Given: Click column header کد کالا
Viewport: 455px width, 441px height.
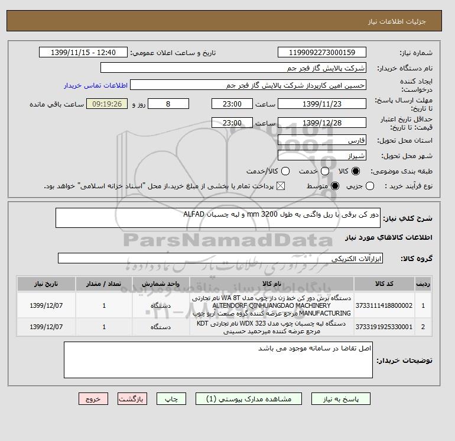Looking at the screenshot, I should click(x=384, y=284).
